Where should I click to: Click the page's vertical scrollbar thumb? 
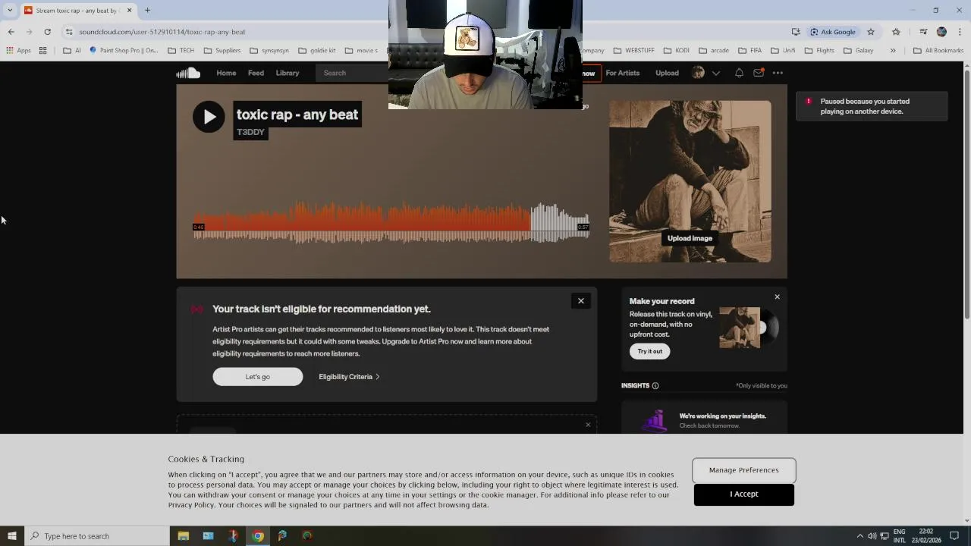(966, 196)
